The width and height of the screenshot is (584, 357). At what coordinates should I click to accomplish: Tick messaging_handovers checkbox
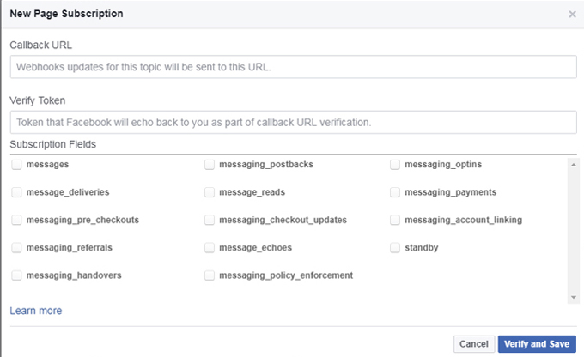coord(16,275)
